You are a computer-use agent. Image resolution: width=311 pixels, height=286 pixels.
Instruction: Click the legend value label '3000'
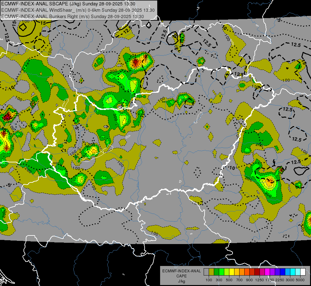pos(290,280)
